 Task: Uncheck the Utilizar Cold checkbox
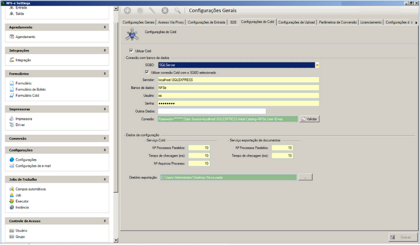[x=131, y=51]
